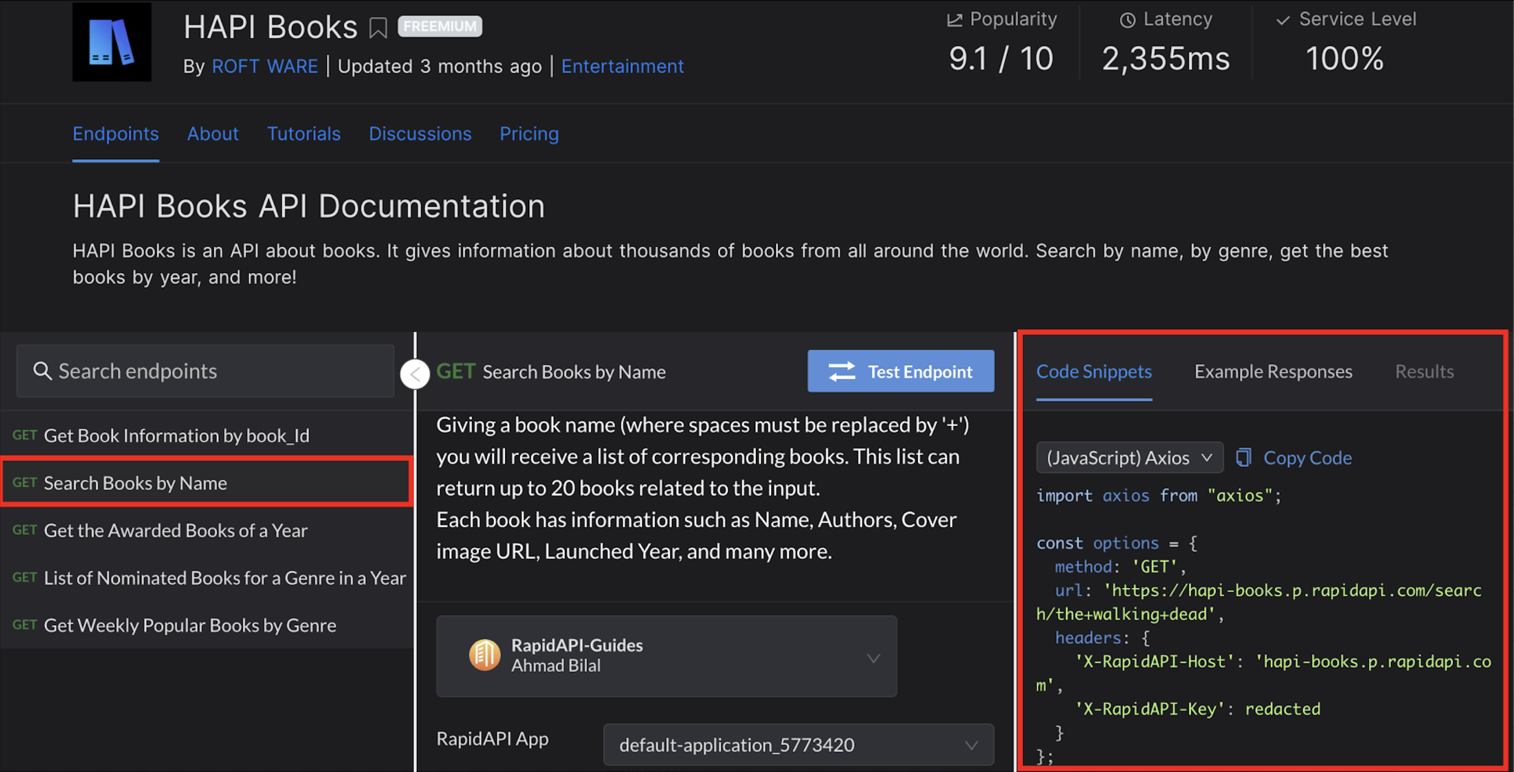
Task: Click the HAPI Books logo icon
Action: tap(111, 42)
